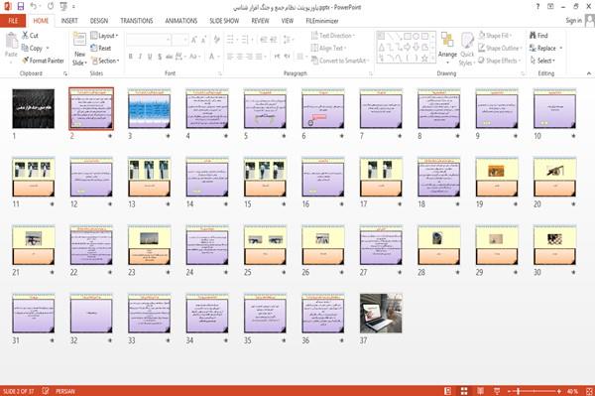Viewport: 595px width, 396px height.
Task: Adjust the zoom slider handle
Action: pos(518,391)
